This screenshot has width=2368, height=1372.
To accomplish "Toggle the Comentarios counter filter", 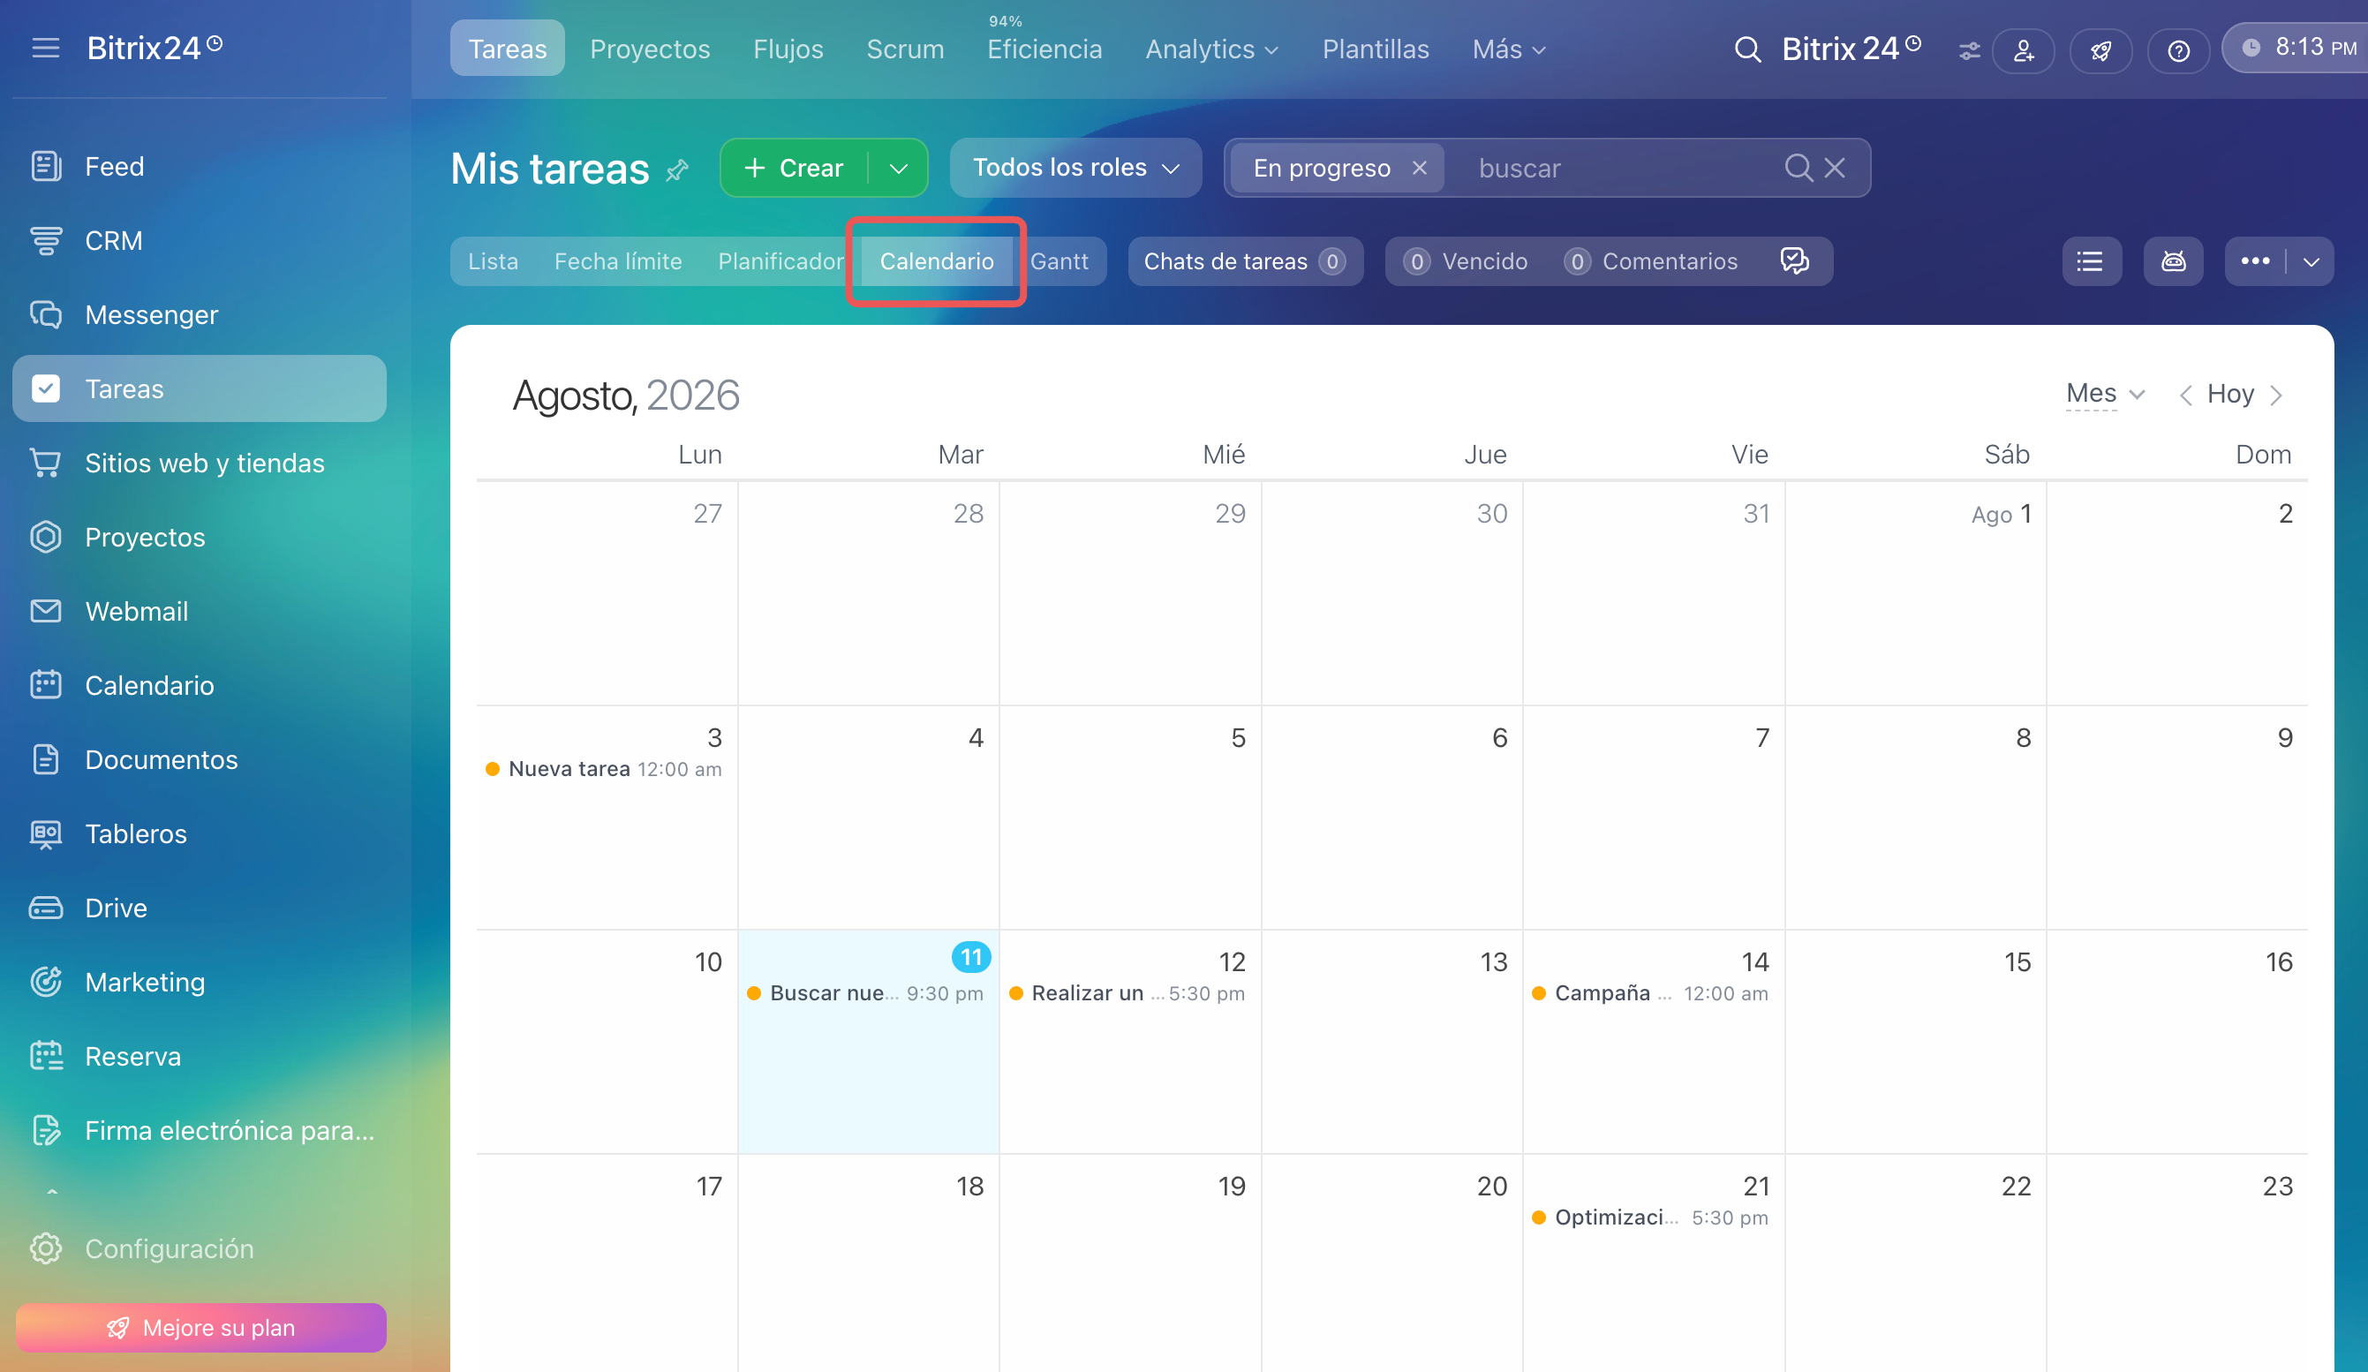I will coord(1652,261).
